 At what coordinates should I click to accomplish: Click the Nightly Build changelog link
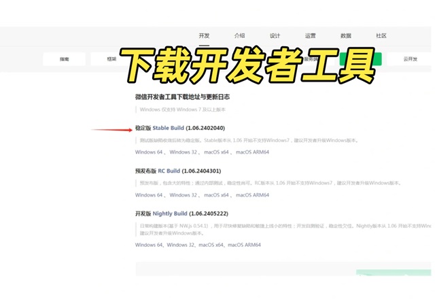[170, 214]
